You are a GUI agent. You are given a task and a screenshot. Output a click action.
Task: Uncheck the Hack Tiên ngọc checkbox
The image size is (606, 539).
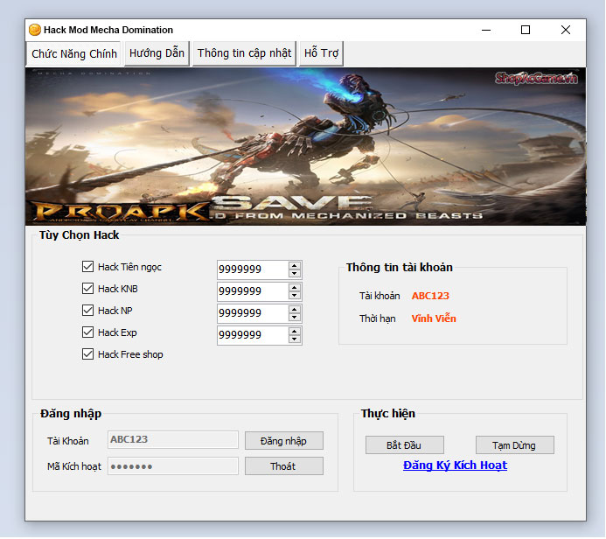(87, 266)
